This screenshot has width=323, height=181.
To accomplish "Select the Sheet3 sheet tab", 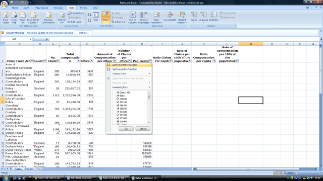I will pyautogui.click(x=29, y=169).
